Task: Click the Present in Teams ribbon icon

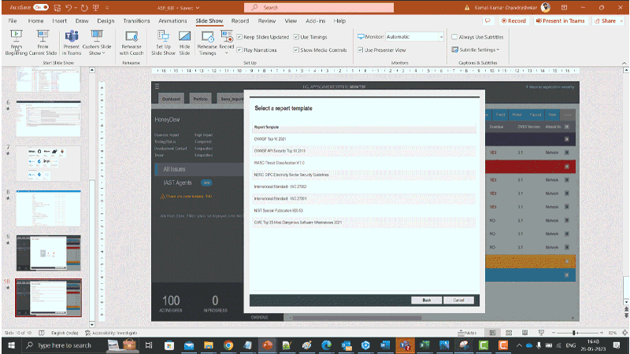Action: [x=72, y=42]
